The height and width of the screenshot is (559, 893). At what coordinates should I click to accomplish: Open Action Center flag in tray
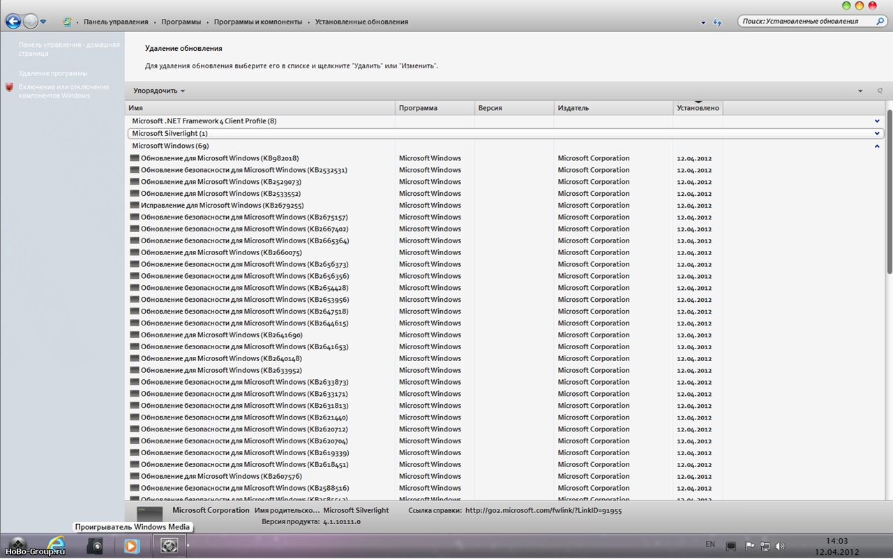pos(750,546)
